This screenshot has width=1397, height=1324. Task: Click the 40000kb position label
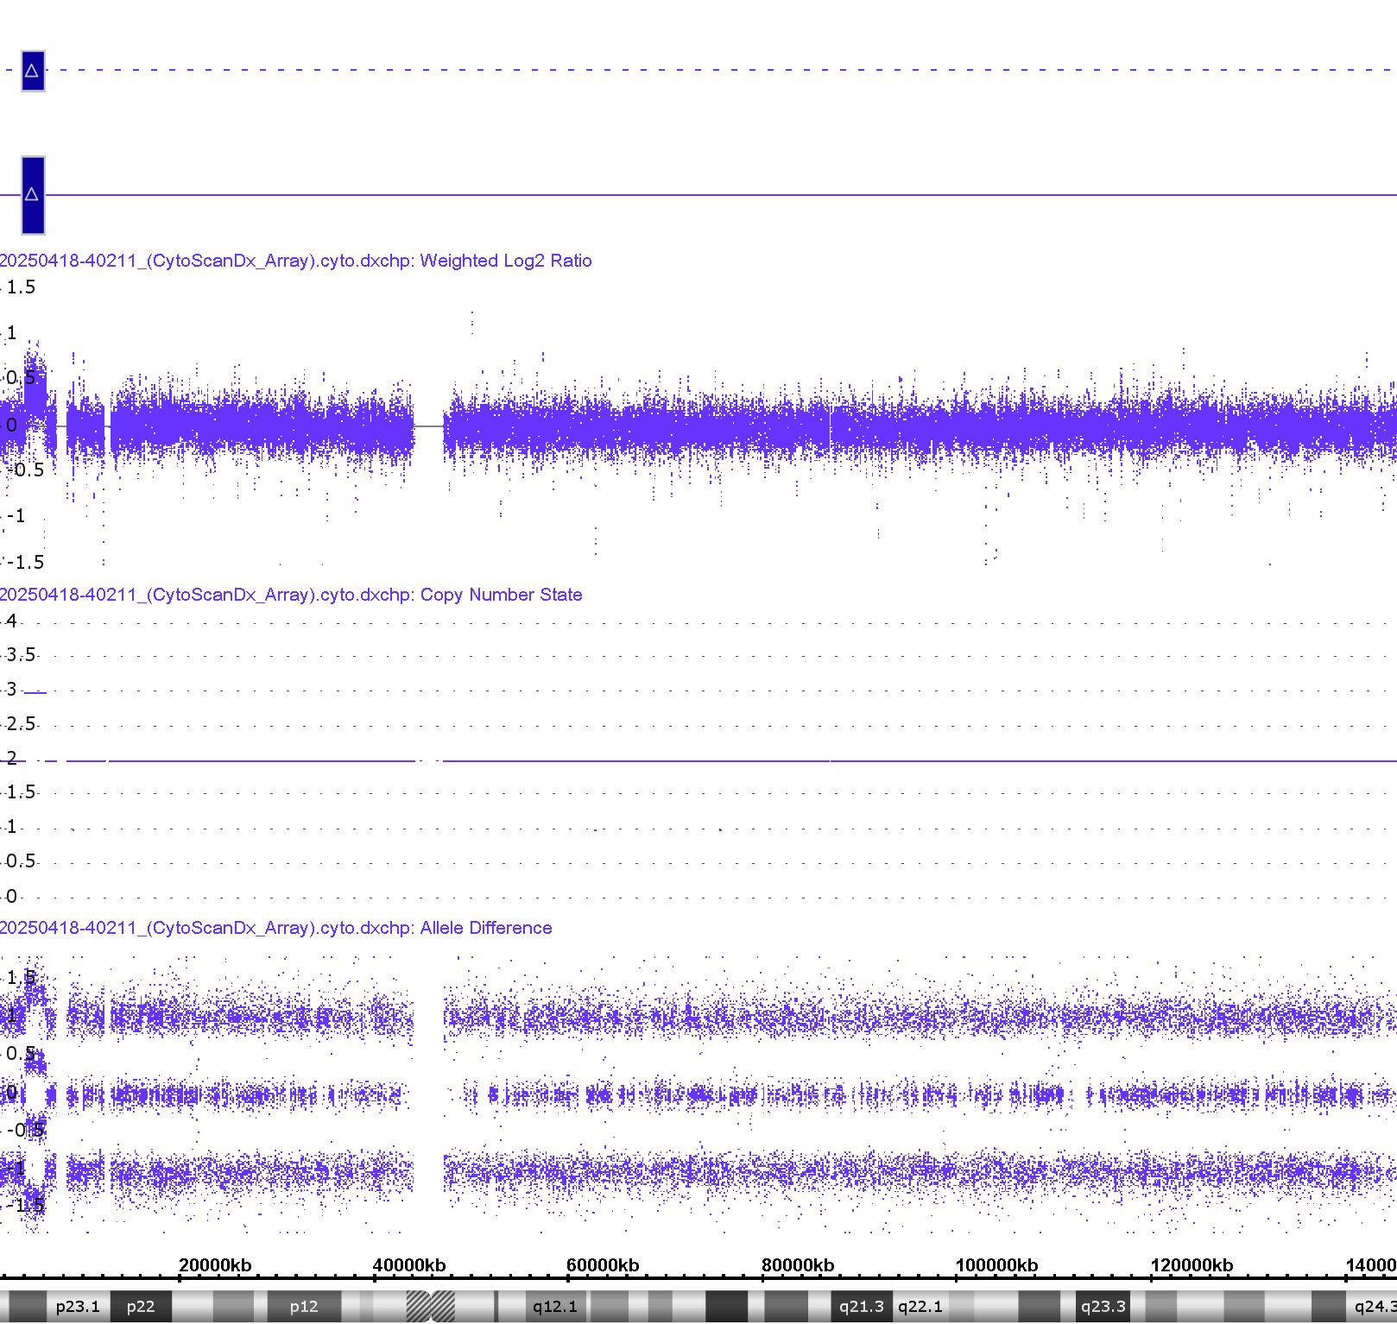coord(409,1265)
